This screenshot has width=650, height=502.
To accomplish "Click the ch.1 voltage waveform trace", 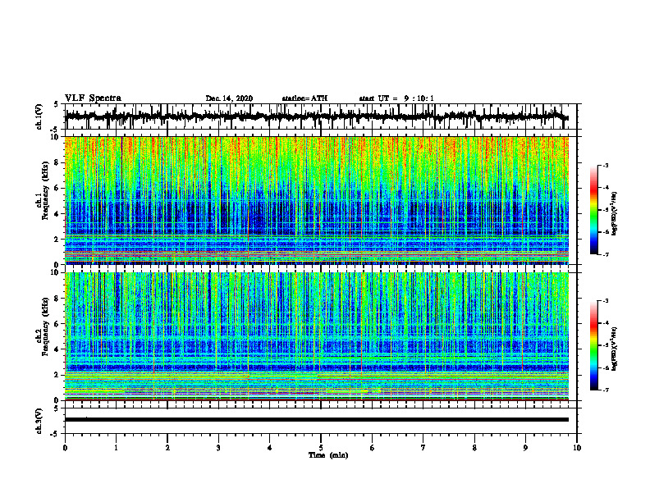I will (317, 116).
